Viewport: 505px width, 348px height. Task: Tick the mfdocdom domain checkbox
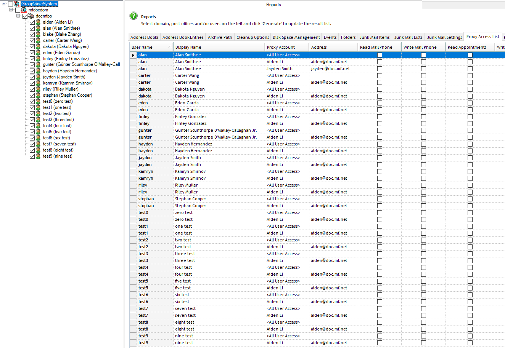(18, 10)
